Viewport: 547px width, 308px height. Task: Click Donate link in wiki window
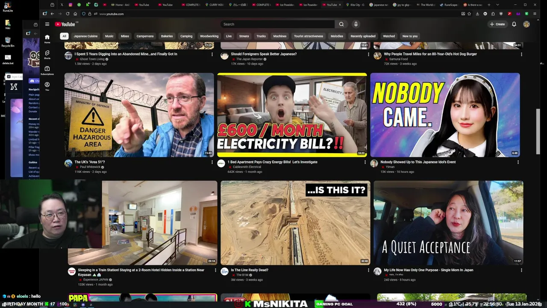(x=33, y=112)
